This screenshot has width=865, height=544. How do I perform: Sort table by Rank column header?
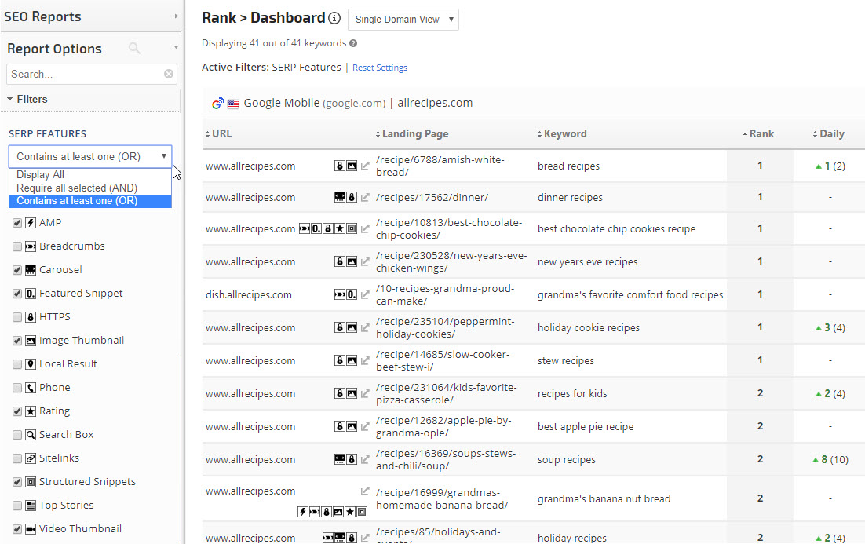coord(759,134)
